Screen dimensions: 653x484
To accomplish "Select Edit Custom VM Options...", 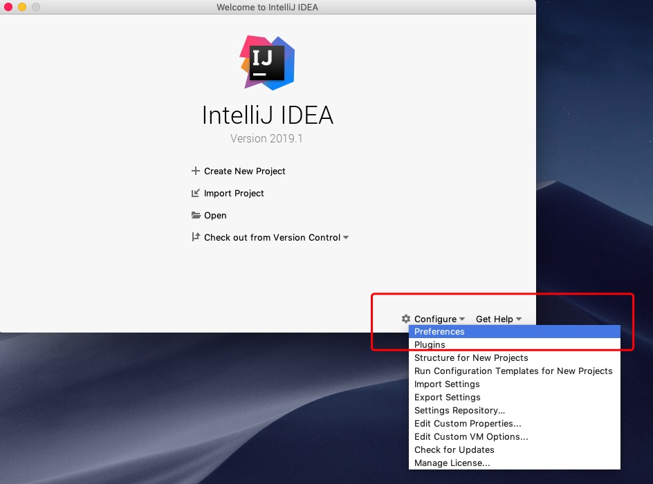I will 471,437.
